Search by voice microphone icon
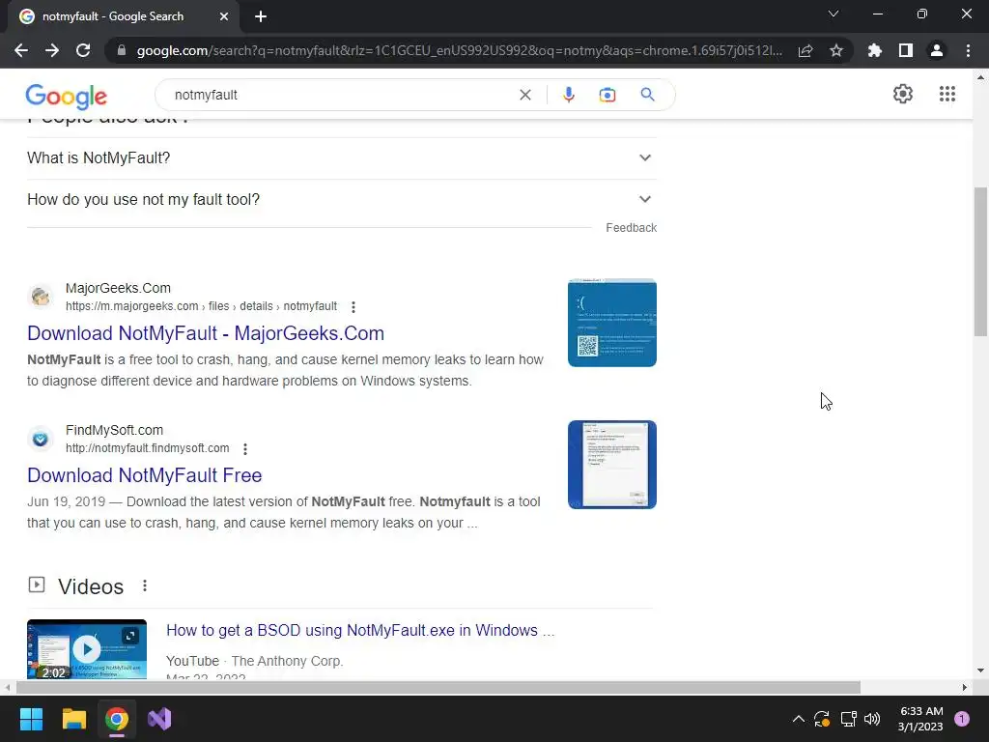This screenshot has width=989, height=742. [568, 95]
